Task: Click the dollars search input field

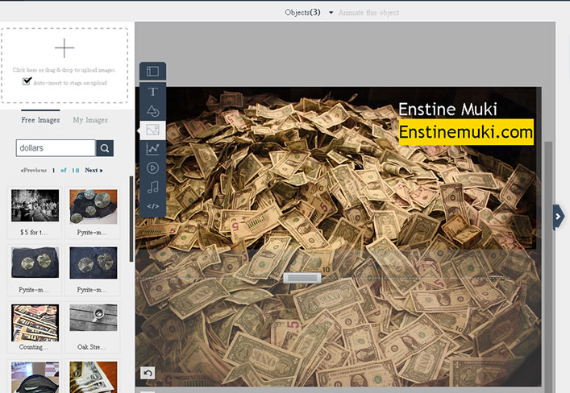Action: (56, 148)
